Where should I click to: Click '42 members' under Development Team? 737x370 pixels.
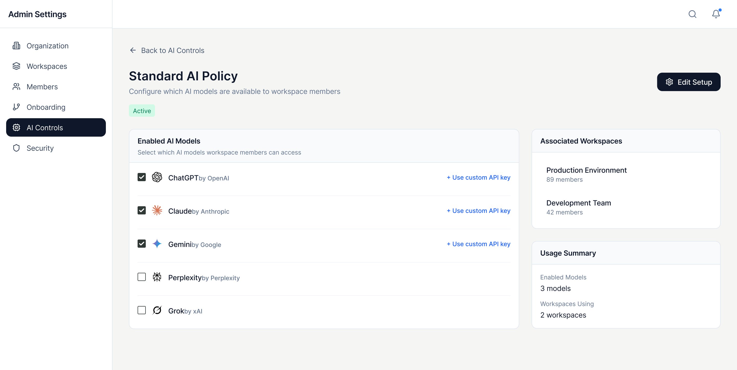click(564, 212)
